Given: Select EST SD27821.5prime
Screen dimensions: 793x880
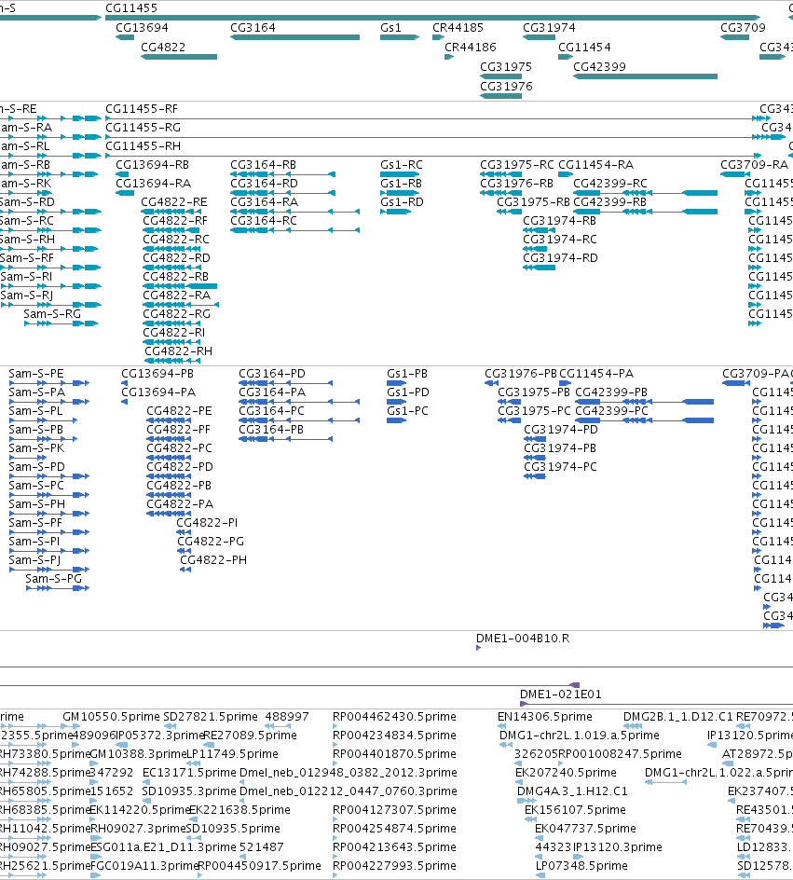Looking at the screenshot, I should [211, 716].
